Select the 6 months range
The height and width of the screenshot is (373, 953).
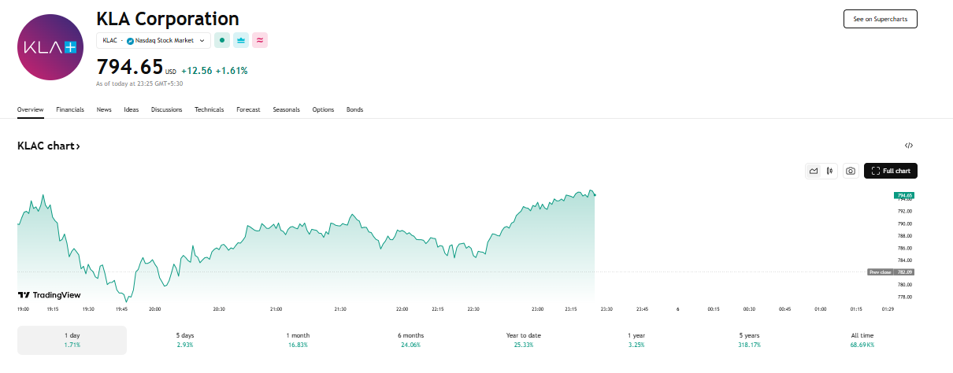tap(411, 340)
